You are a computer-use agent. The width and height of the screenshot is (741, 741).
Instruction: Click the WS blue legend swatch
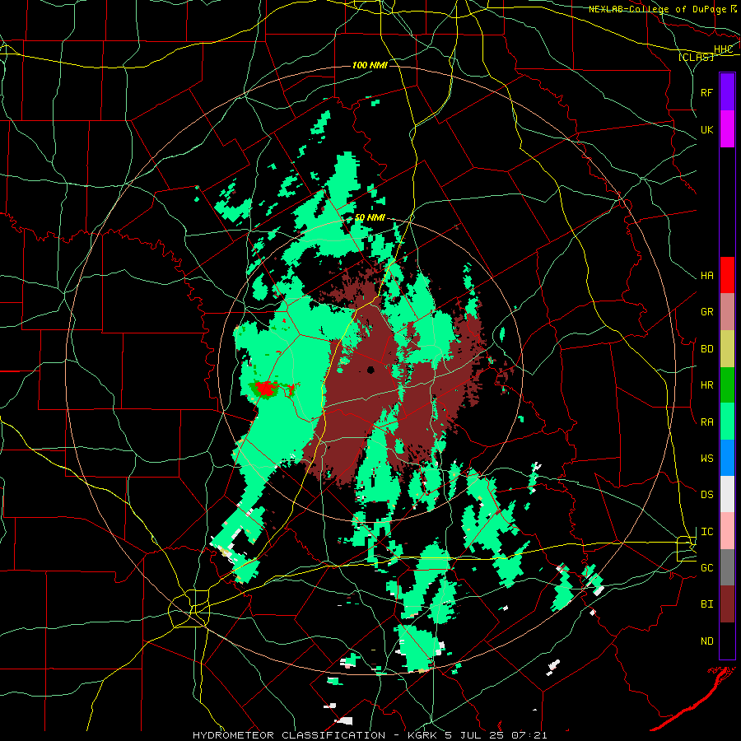point(727,458)
